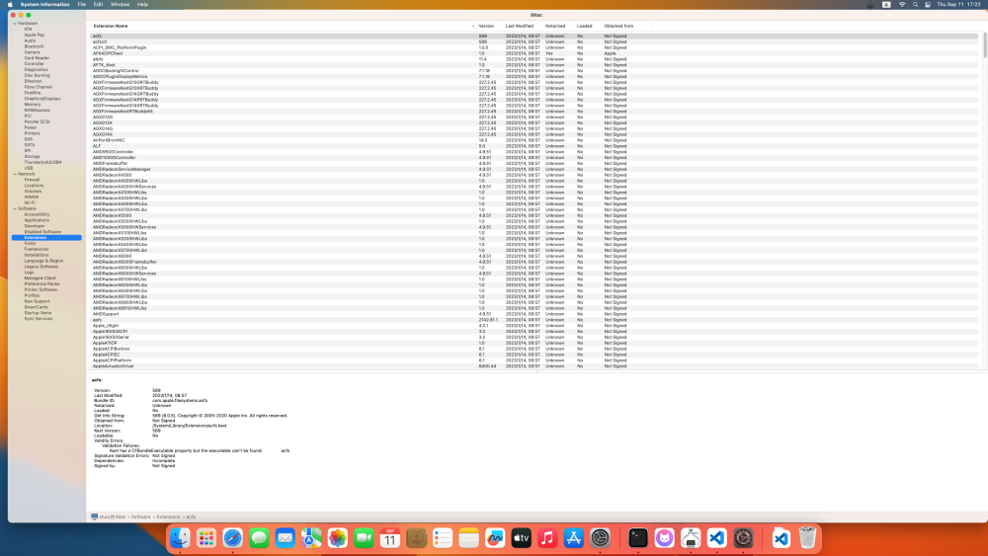Viewport: 988px width, 556px height.
Task: Open Visual Studio Code in dock
Action: (x=717, y=538)
